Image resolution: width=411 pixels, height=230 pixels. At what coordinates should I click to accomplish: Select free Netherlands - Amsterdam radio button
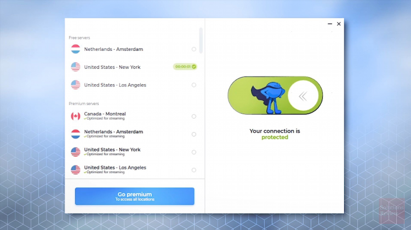(x=193, y=49)
